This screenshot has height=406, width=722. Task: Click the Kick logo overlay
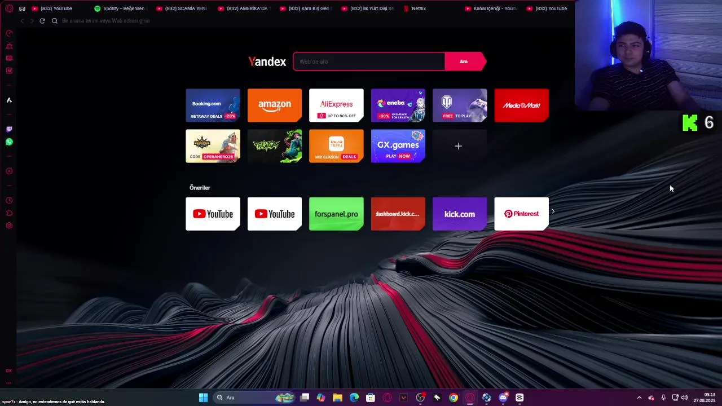690,123
